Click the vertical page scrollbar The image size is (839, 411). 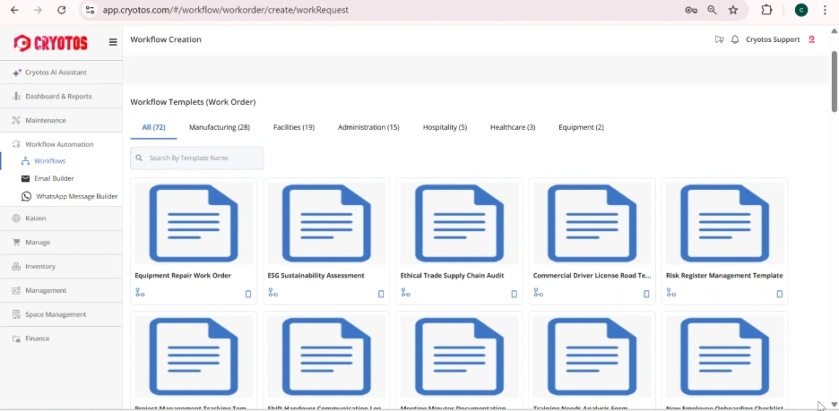tap(835, 81)
